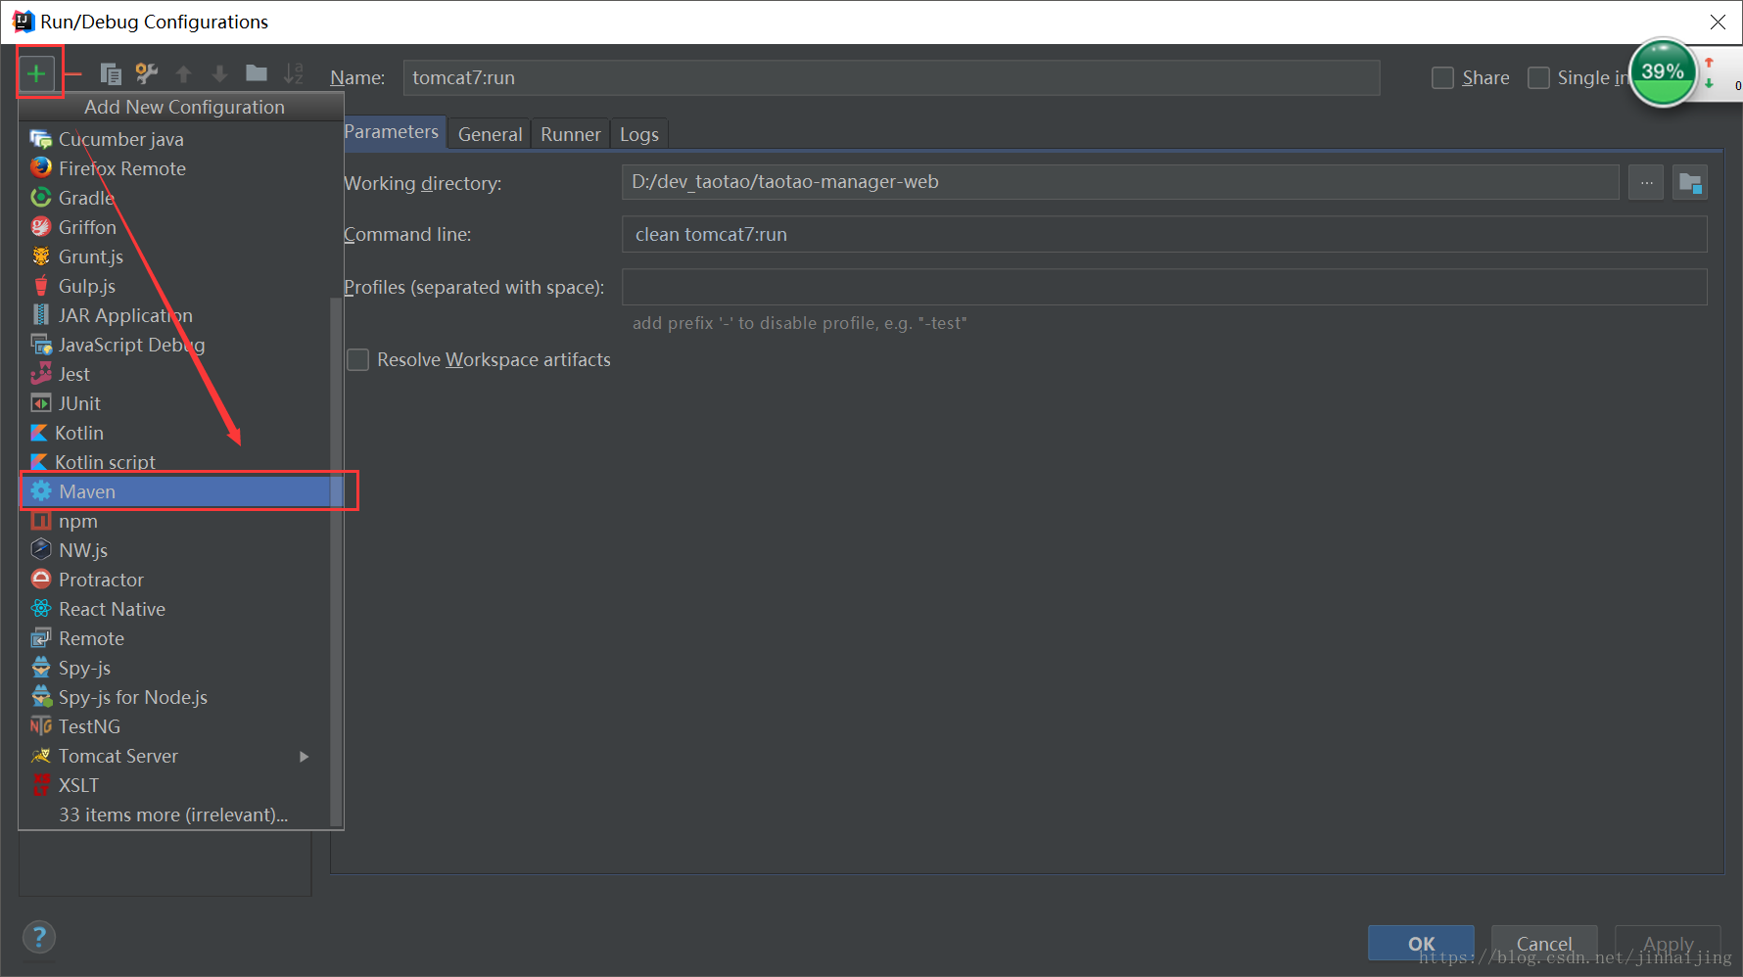The height and width of the screenshot is (977, 1743).
Task: Choose Griffon from the configuration list
Action: [176, 227]
